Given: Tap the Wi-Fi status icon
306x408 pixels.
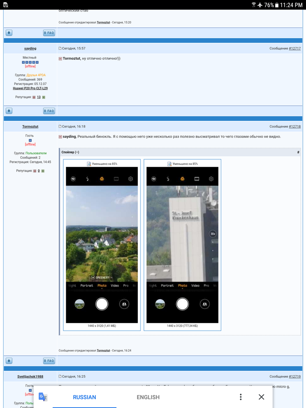Looking at the screenshot, I should 254,5.
